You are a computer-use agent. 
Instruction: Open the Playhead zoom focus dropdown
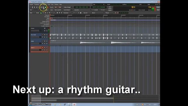pyautogui.click(x=67, y=13)
